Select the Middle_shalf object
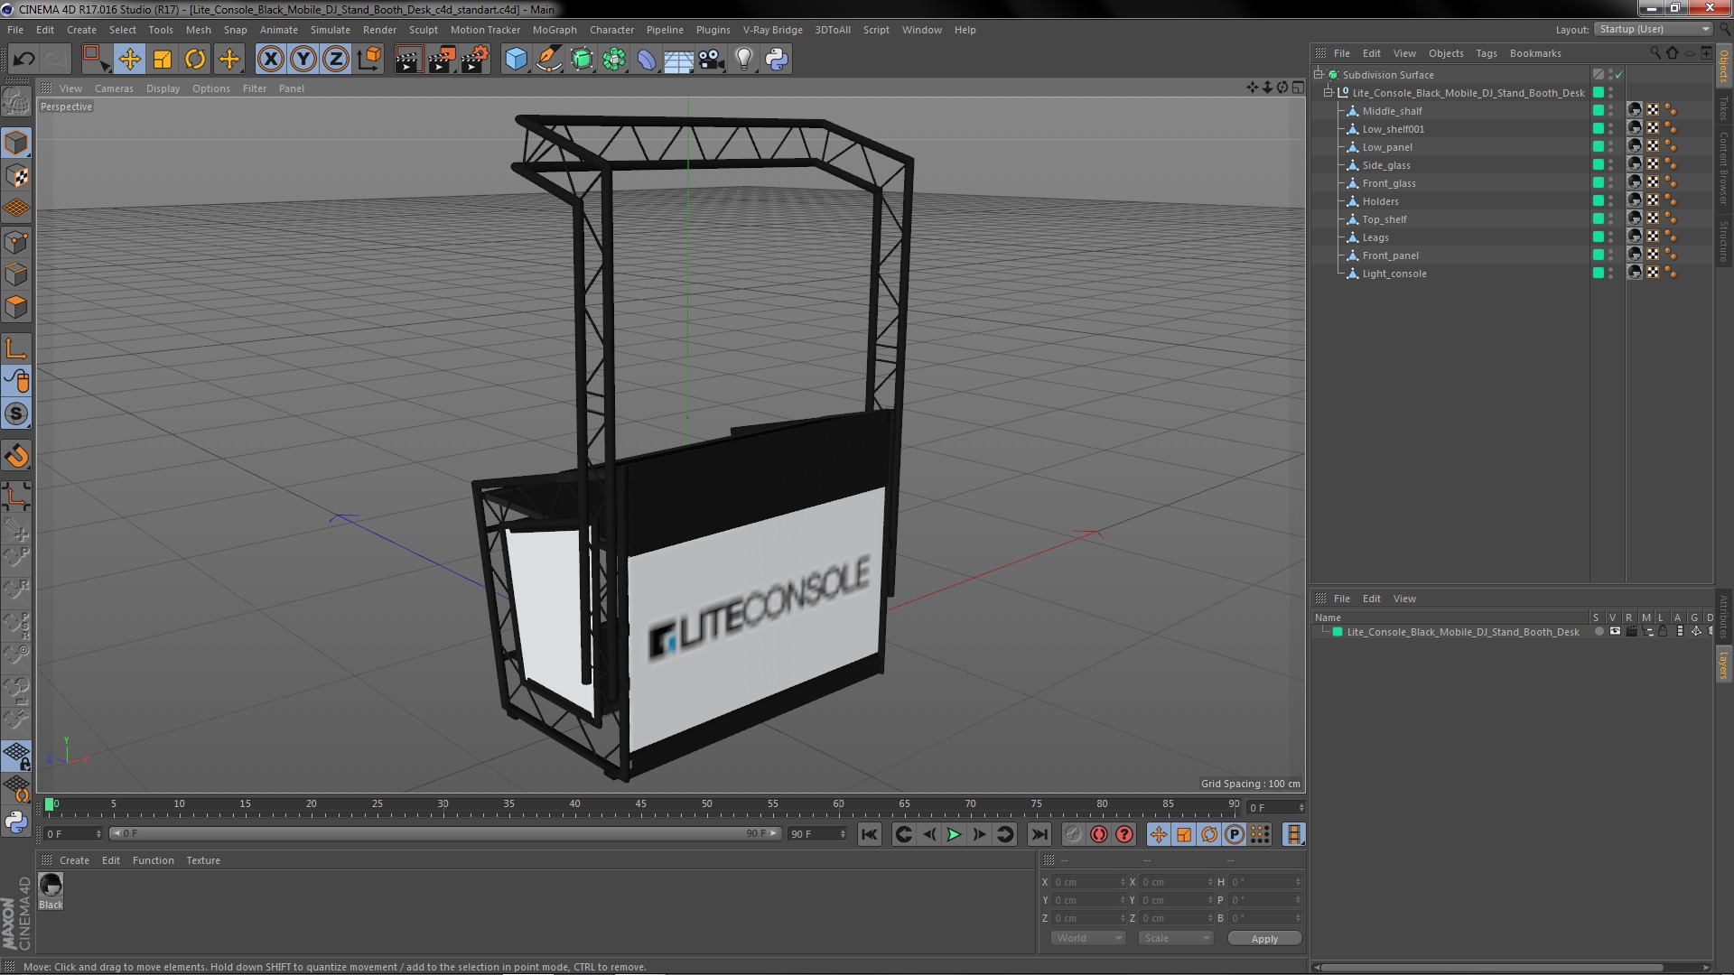Viewport: 1734px width, 975px height. coord(1392,111)
